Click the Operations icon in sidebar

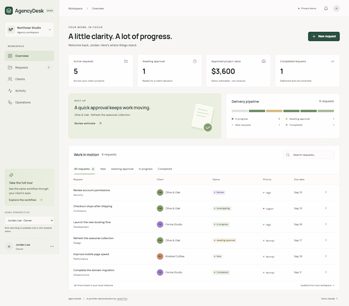(10, 102)
